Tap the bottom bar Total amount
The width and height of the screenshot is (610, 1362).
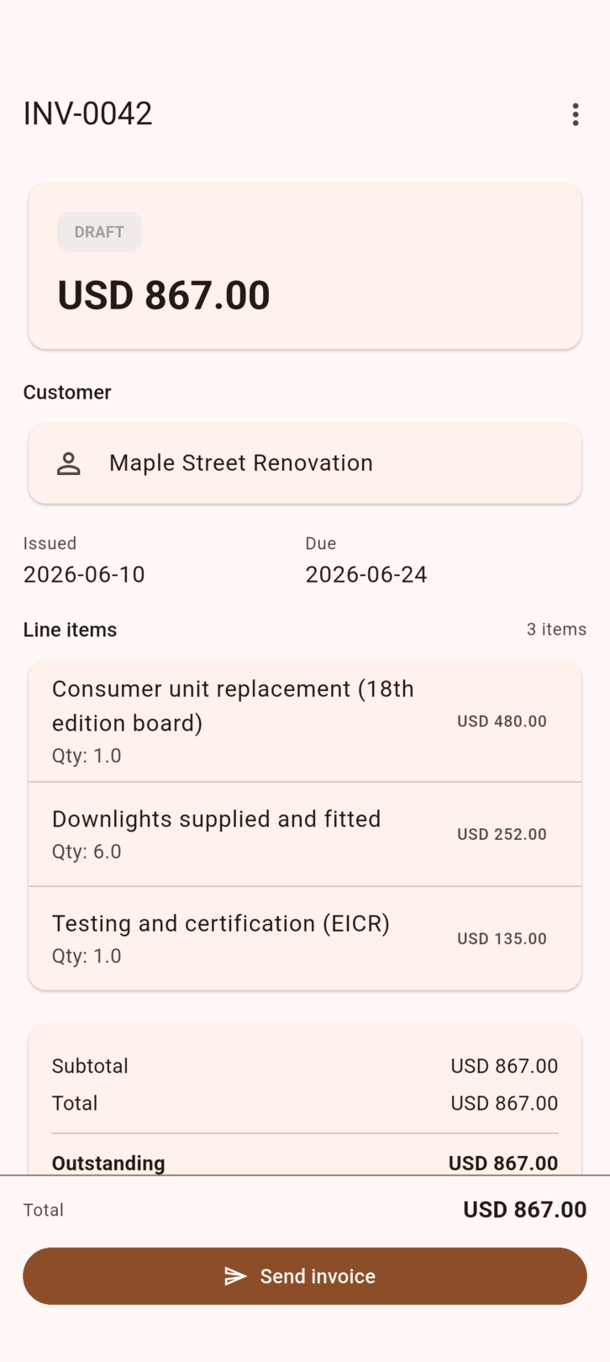click(524, 1210)
